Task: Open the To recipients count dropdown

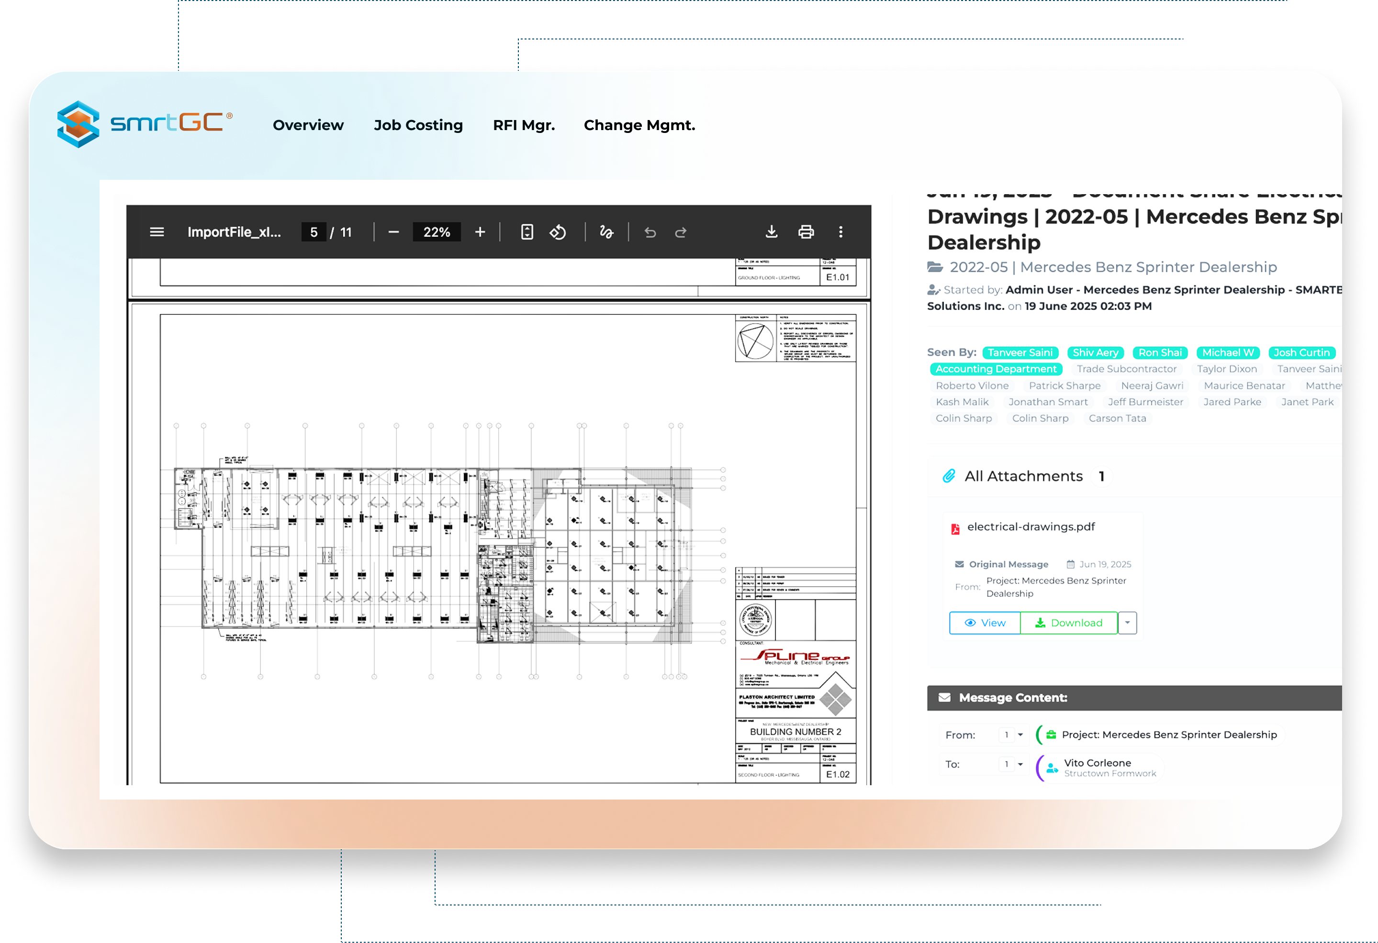Action: pyautogui.click(x=1013, y=764)
